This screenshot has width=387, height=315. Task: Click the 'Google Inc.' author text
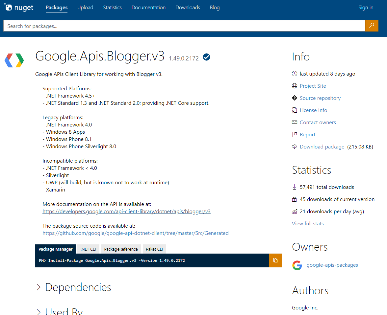[305, 308]
